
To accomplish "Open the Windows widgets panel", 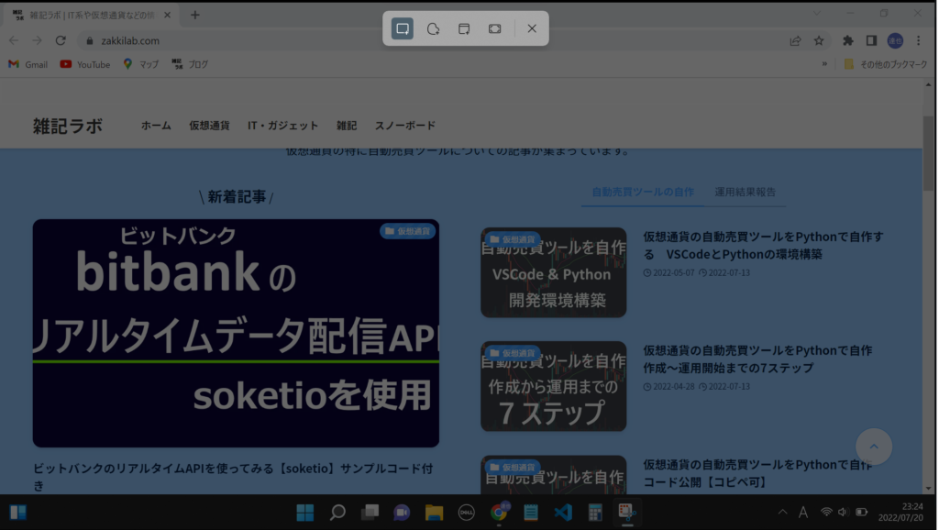I will click(18, 512).
